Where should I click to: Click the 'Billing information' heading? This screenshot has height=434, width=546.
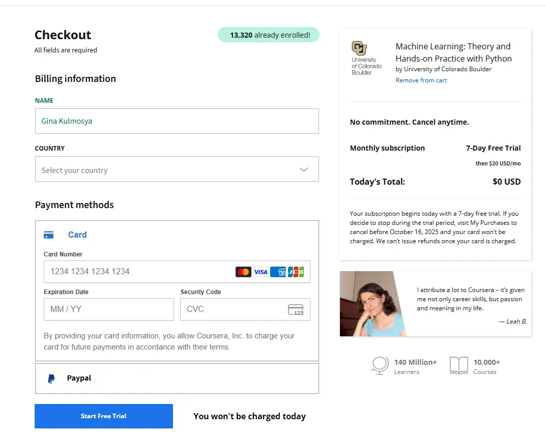point(75,79)
